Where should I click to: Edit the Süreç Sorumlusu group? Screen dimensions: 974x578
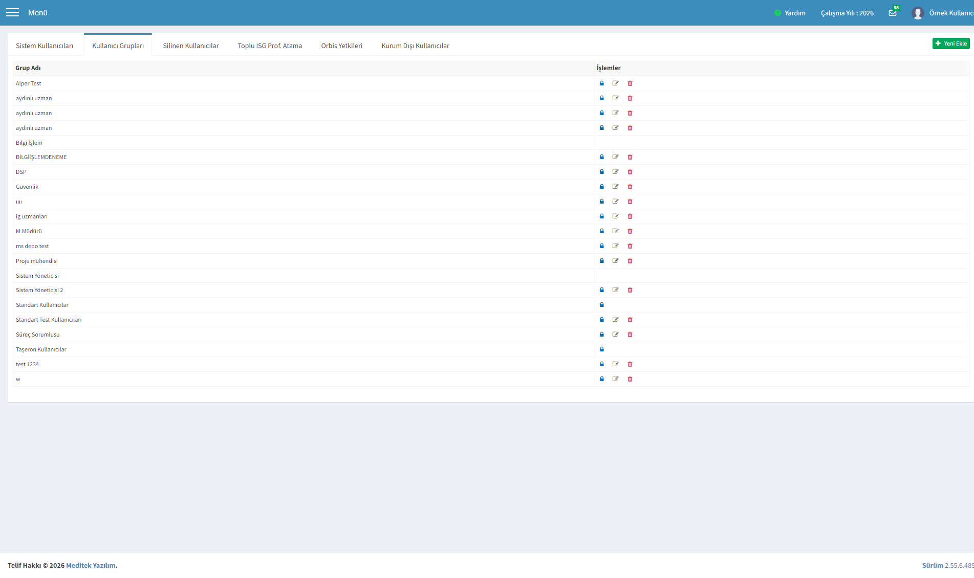[616, 335]
